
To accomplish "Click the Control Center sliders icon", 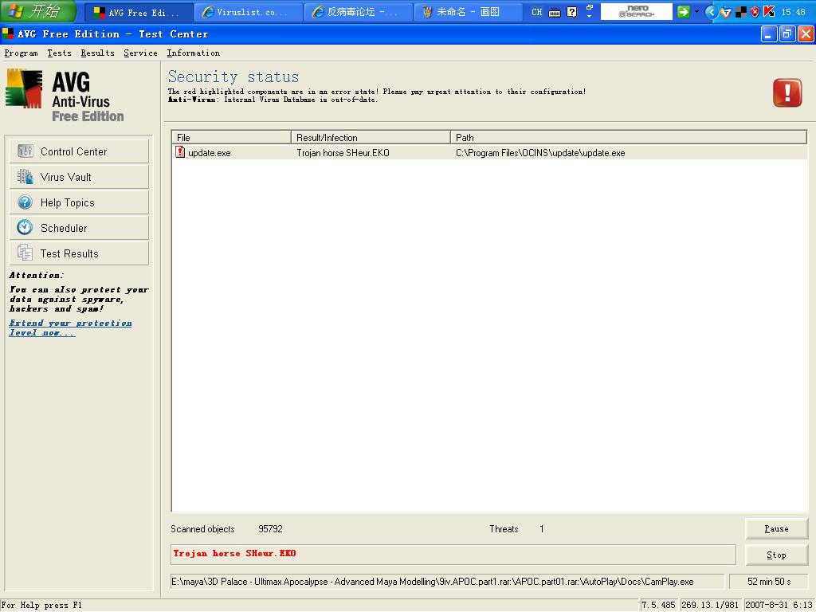I will [25, 151].
